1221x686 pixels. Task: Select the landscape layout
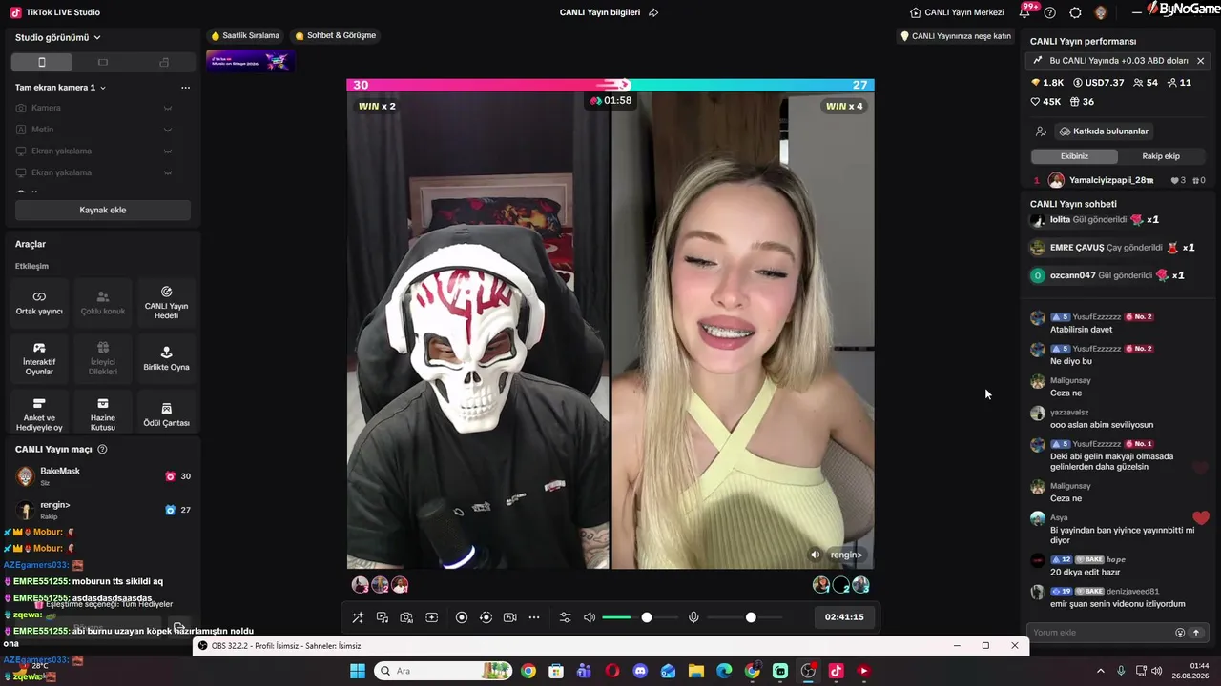[x=103, y=62]
